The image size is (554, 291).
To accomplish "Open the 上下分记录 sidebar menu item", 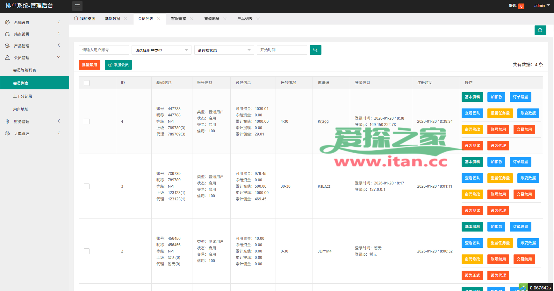I will [x=23, y=96].
